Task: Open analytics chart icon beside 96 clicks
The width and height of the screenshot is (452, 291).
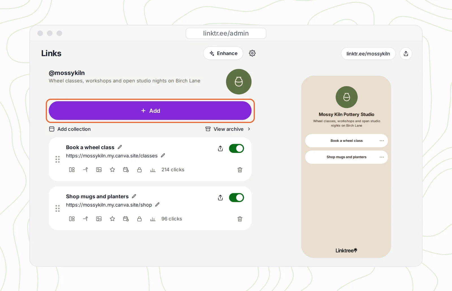Action: pos(153,219)
